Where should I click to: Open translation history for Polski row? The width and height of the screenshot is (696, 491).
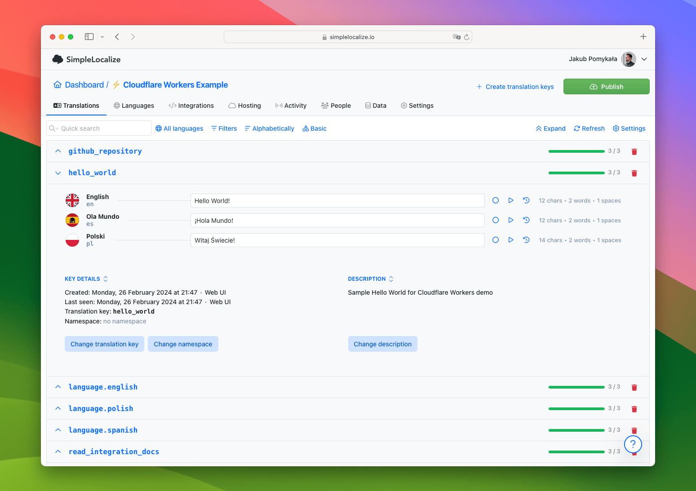(526, 240)
